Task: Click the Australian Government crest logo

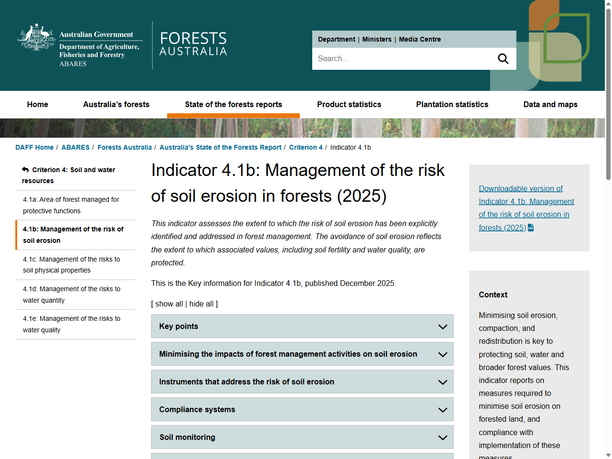Action: [x=36, y=37]
